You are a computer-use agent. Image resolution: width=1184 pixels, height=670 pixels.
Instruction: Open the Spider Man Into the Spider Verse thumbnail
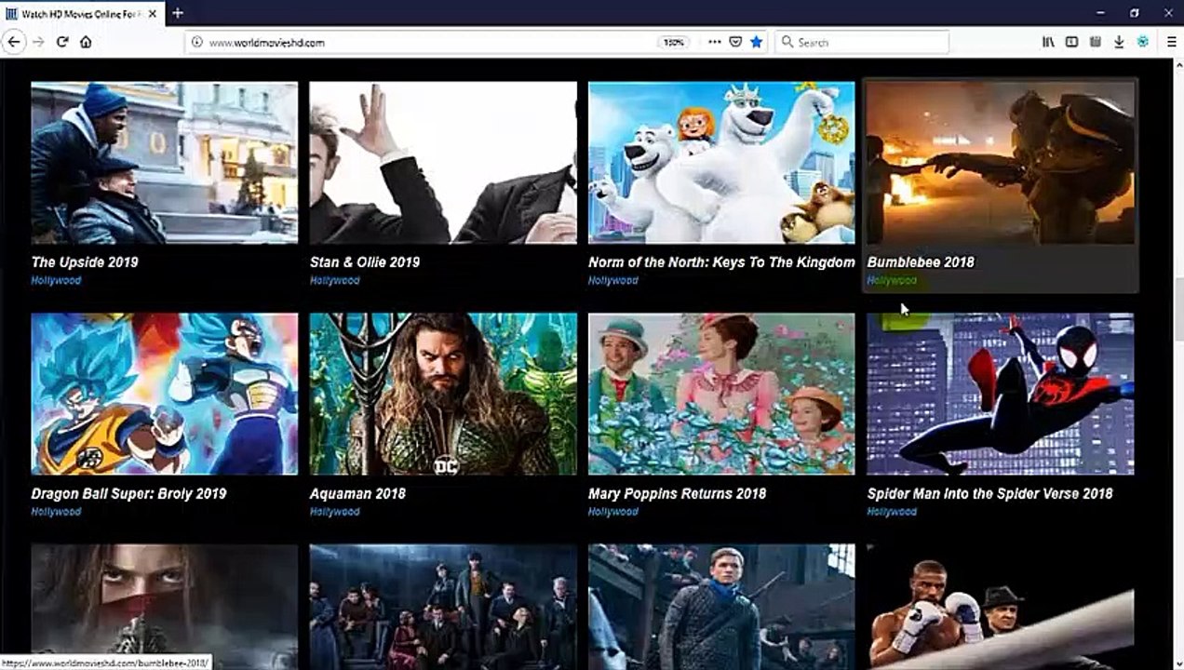coord(1001,394)
